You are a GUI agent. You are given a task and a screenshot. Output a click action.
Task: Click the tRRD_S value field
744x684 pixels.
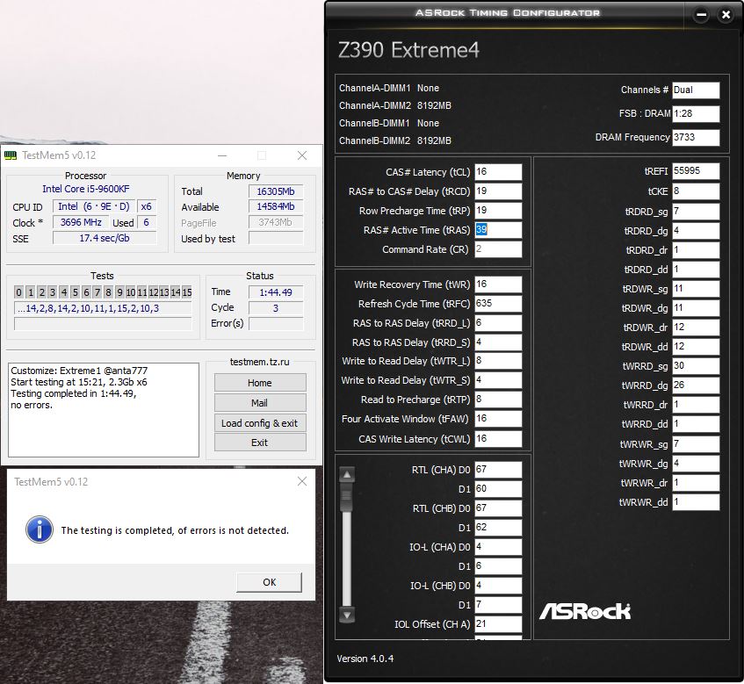[x=498, y=342]
